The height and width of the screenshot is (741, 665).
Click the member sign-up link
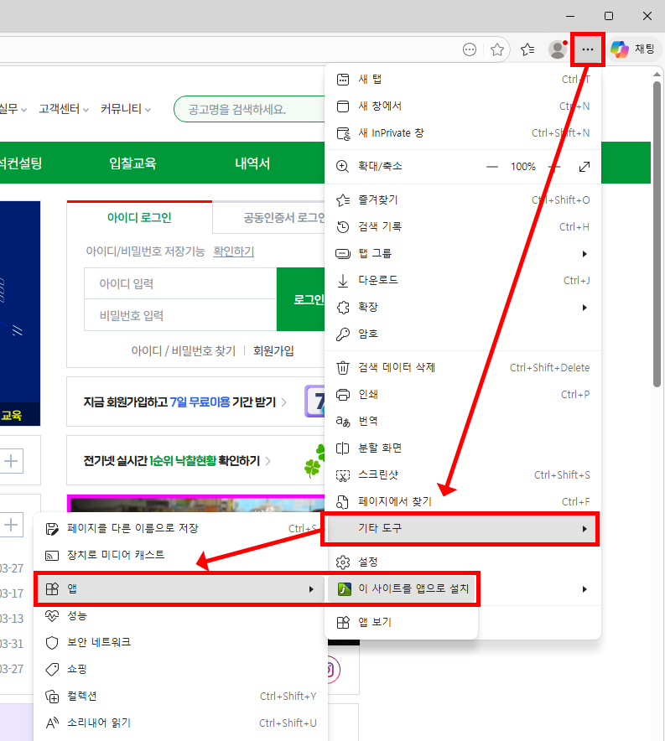pyautogui.click(x=273, y=351)
